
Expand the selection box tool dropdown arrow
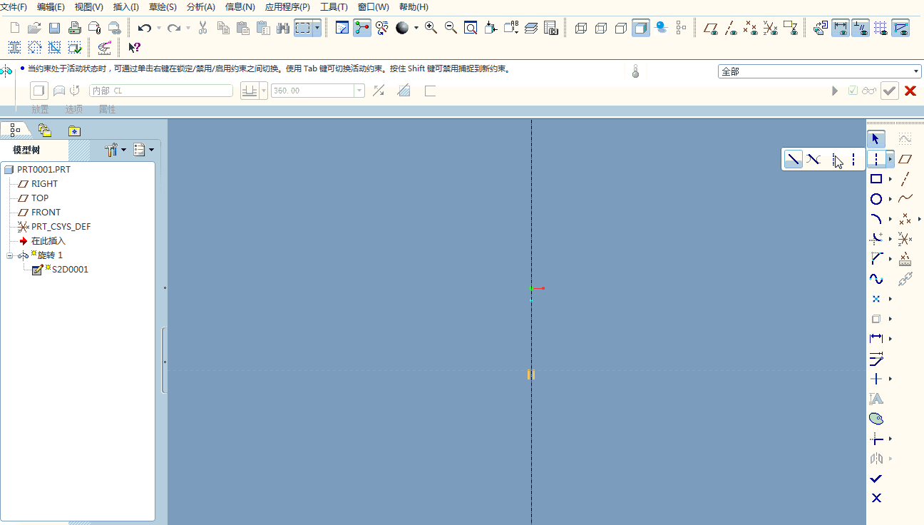click(x=317, y=28)
